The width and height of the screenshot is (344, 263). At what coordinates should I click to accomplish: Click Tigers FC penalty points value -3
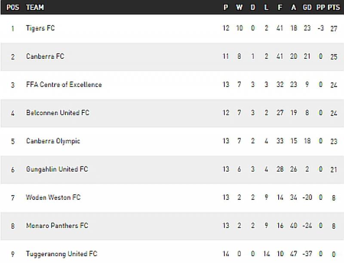[320, 28]
